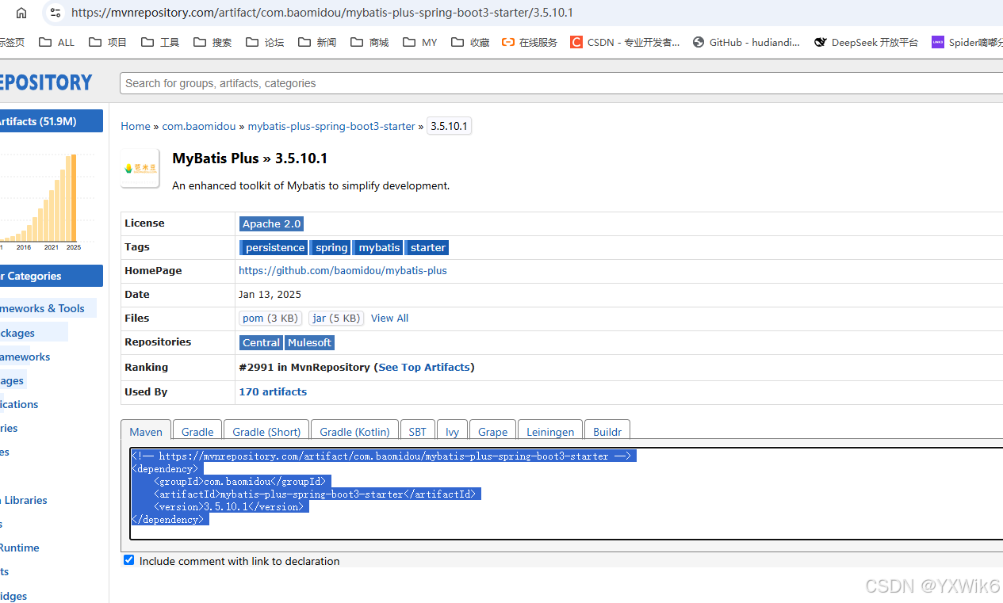Open the CSDN bookmark
1003x603 pixels.
tap(625, 43)
